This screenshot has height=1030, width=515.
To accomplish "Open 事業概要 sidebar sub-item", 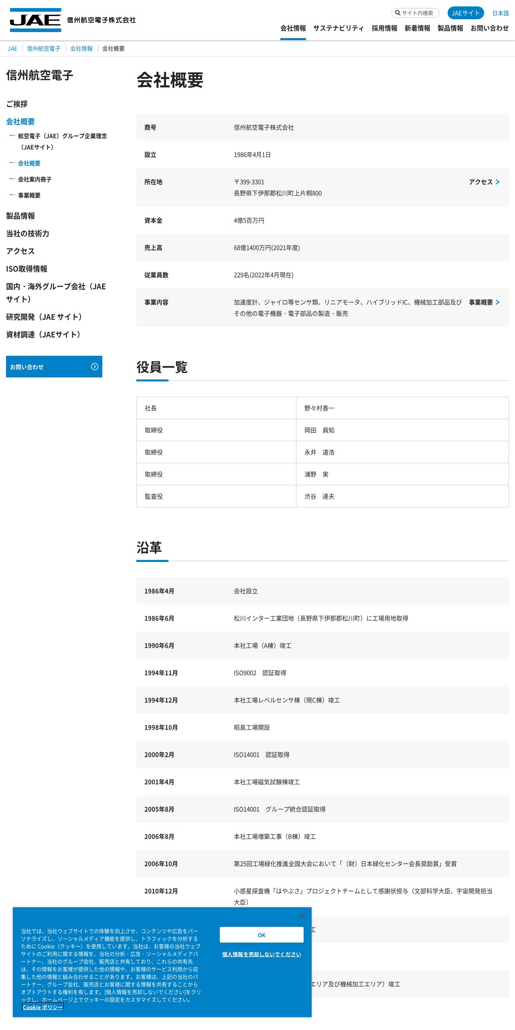I will (x=29, y=195).
